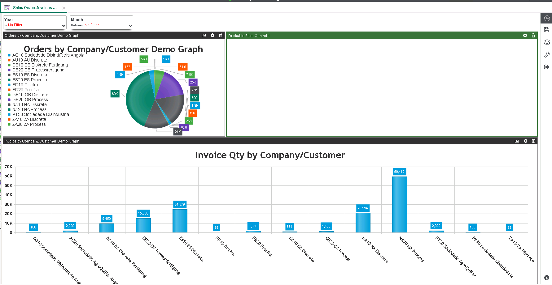
Task: Click the Save icon in the right sidebar
Action: [x=547, y=29]
